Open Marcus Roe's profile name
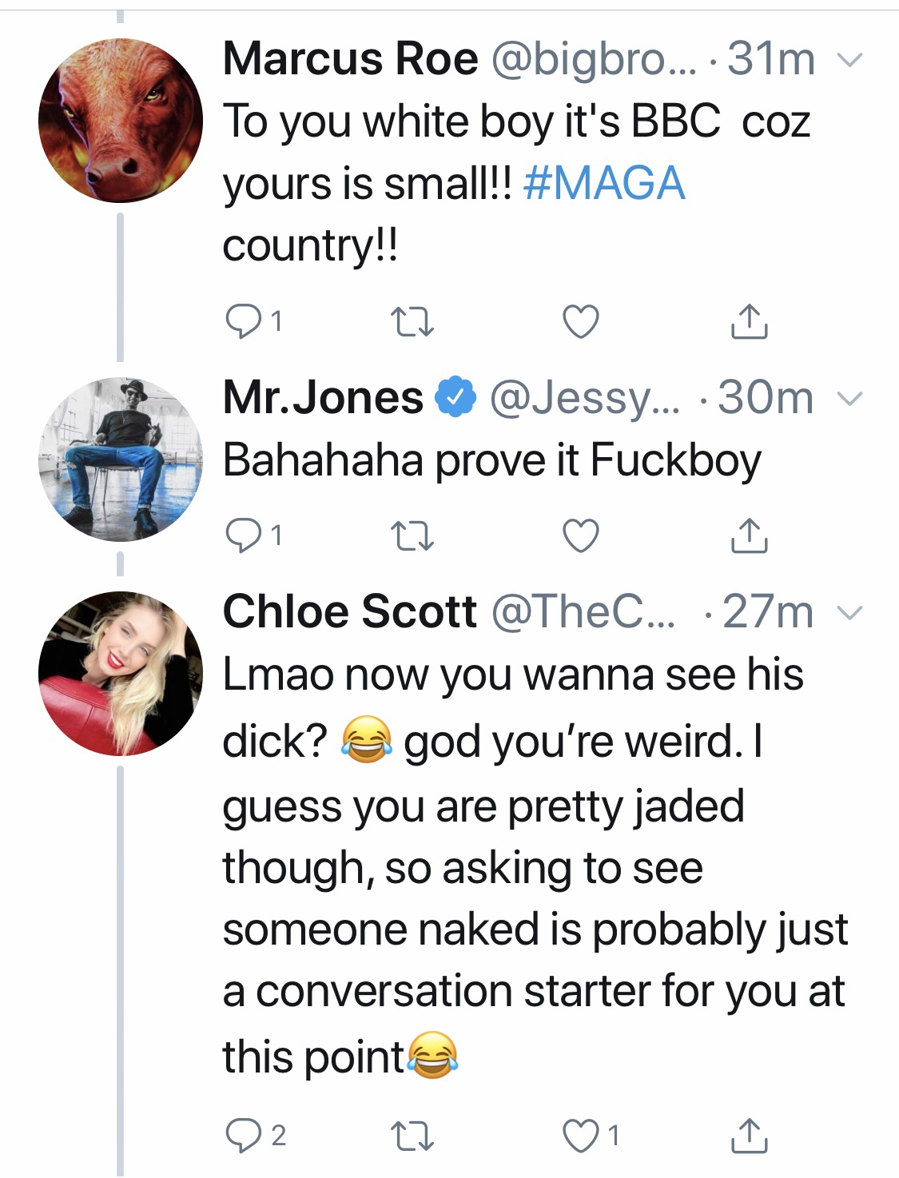This screenshot has width=899, height=1178. point(350,59)
